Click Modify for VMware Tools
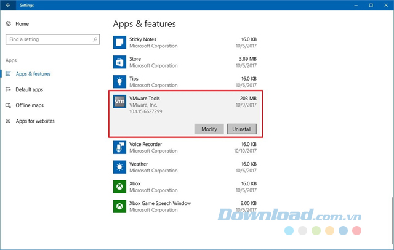The image size is (394, 250). 209,129
